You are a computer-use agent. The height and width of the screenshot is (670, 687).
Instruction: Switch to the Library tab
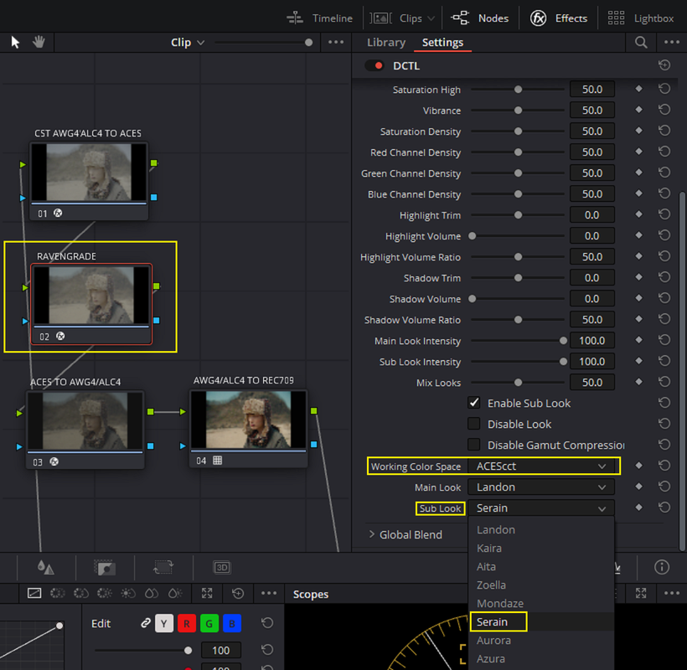point(386,43)
